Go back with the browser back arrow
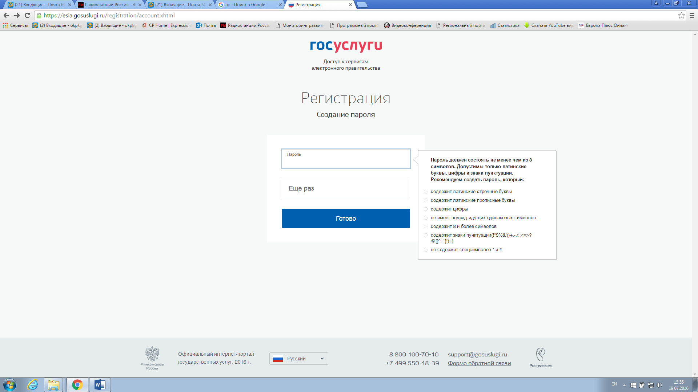698x392 pixels. [6, 15]
